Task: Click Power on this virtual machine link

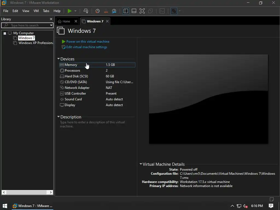Action: 88,42
